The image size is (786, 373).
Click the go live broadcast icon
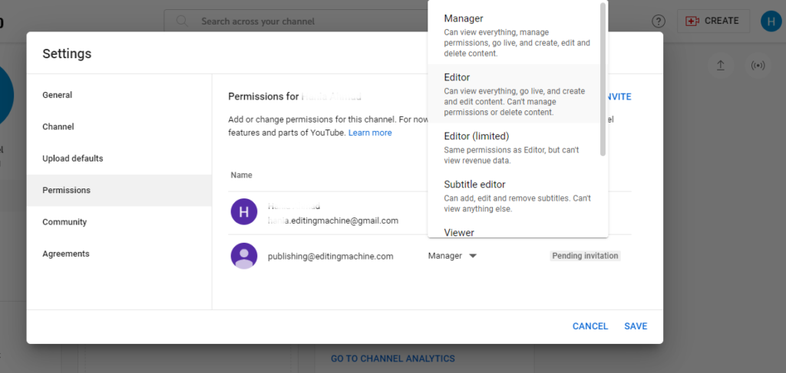[x=758, y=66]
